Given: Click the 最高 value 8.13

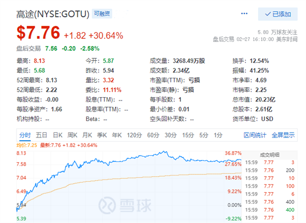Looking at the screenshot, I should 39,61.
